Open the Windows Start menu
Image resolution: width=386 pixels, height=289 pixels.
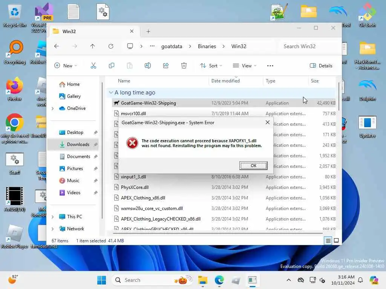tap(101, 280)
